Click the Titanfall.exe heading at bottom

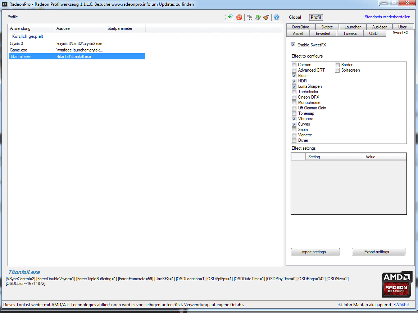coord(24,272)
